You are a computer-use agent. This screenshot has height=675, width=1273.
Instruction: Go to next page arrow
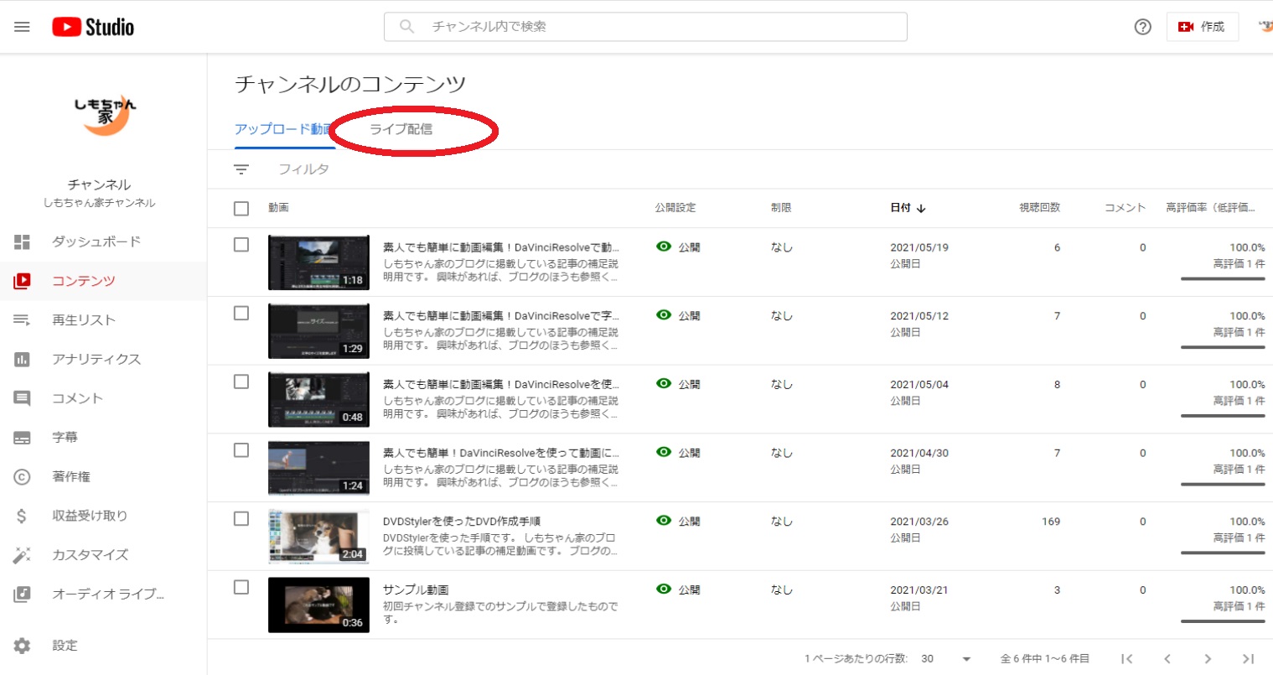[1208, 658]
